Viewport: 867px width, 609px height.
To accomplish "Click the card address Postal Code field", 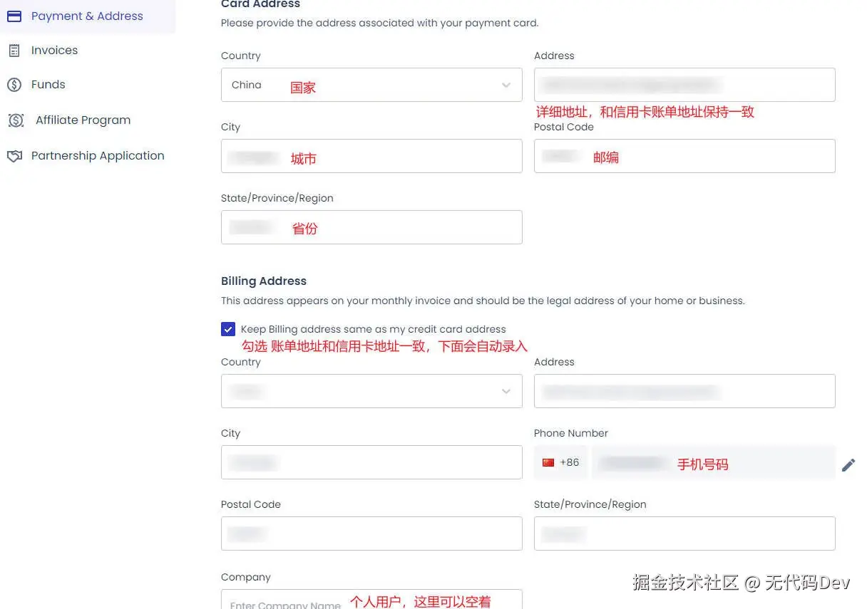I will pos(684,156).
